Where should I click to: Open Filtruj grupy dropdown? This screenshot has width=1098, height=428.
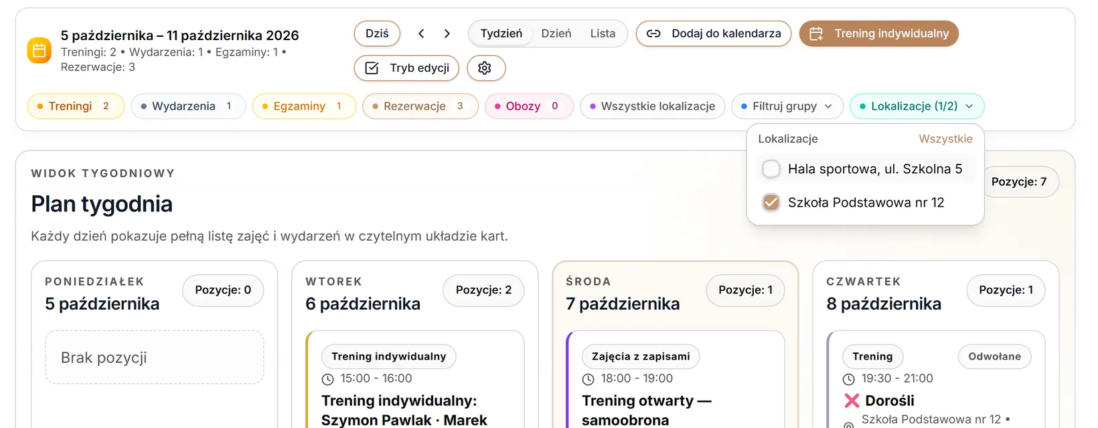click(787, 106)
